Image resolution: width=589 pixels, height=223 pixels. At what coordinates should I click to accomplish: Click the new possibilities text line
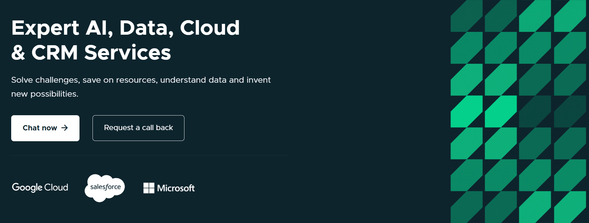coord(45,94)
